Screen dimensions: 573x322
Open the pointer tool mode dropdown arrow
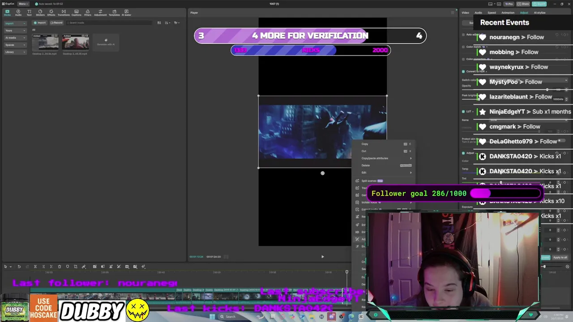(11, 267)
